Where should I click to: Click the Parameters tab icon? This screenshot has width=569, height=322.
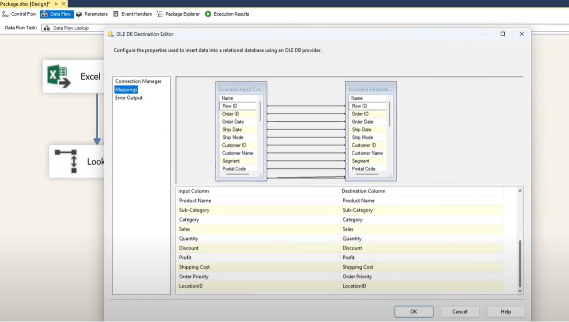[79, 14]
